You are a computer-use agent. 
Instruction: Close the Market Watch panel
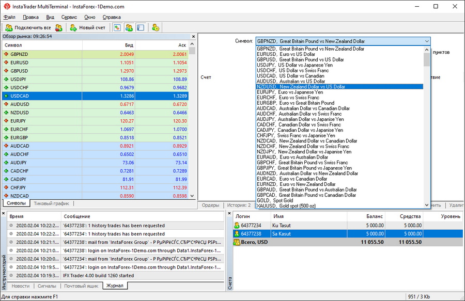click(193, 37)
